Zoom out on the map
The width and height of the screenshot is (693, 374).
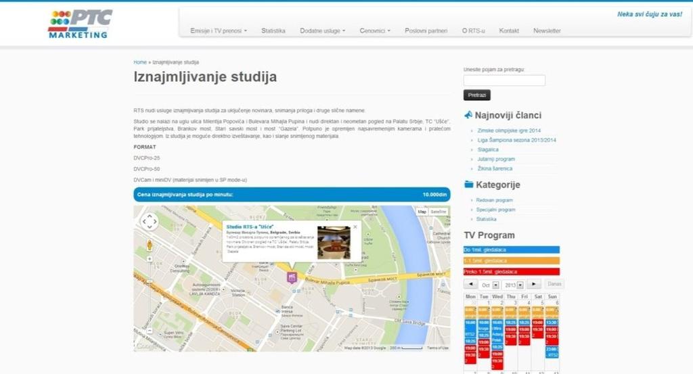(x=150, y=331)
